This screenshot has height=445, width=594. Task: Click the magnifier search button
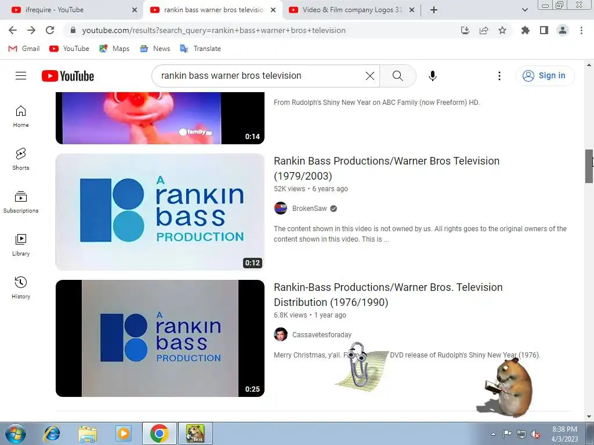pyautogui.click(x=398, y=76)
